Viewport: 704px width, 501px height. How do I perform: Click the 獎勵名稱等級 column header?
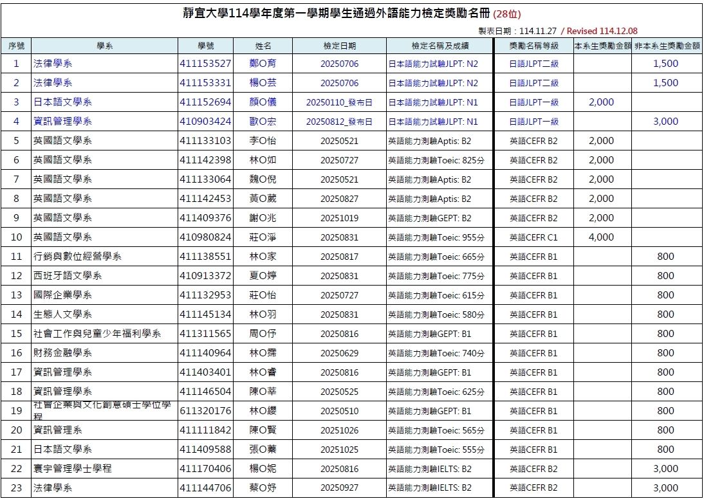click(533, 46)
